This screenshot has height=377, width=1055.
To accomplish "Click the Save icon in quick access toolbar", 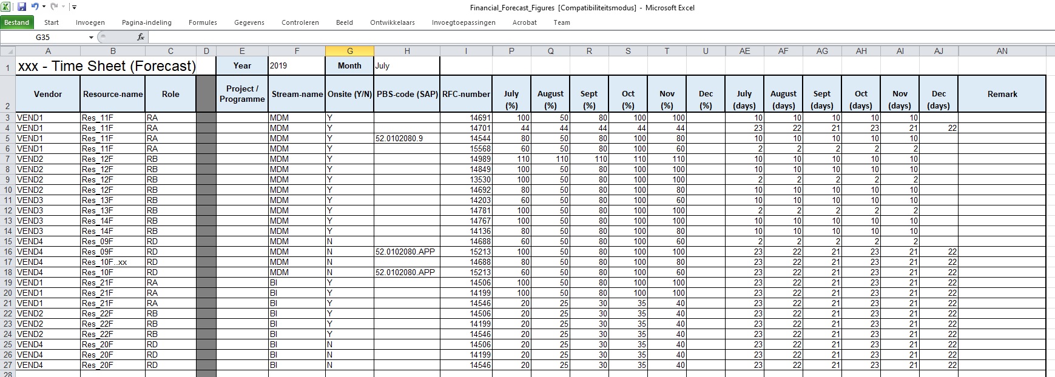I will pyautogui.click(x=22, y=7).
